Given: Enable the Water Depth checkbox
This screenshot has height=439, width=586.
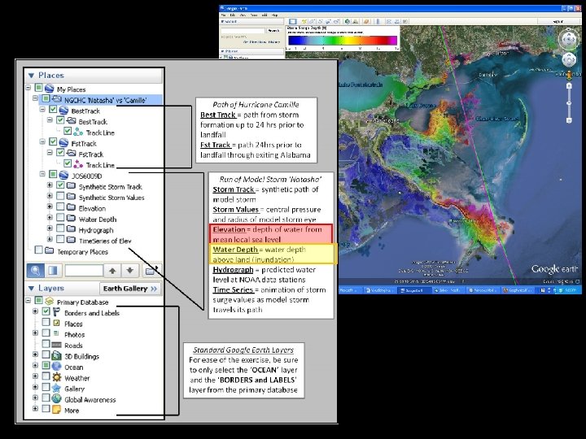Looking at the screenshot, I should pos(60,218).
